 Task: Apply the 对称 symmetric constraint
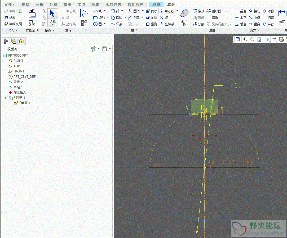pyautogui.click(x=268, y=11)
